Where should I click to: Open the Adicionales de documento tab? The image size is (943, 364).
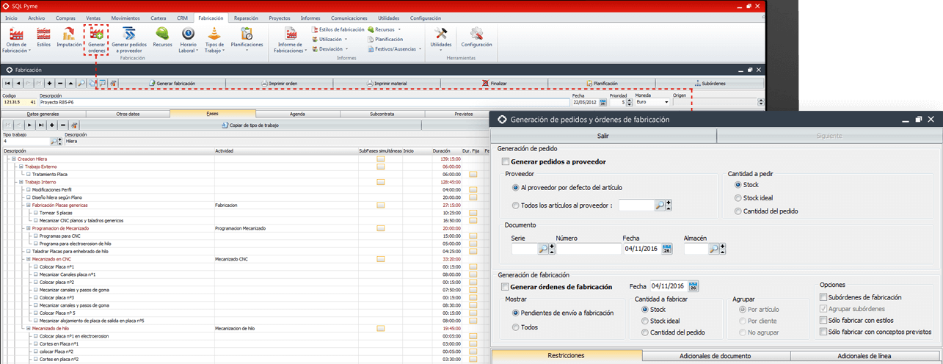[x=716, y=356]
